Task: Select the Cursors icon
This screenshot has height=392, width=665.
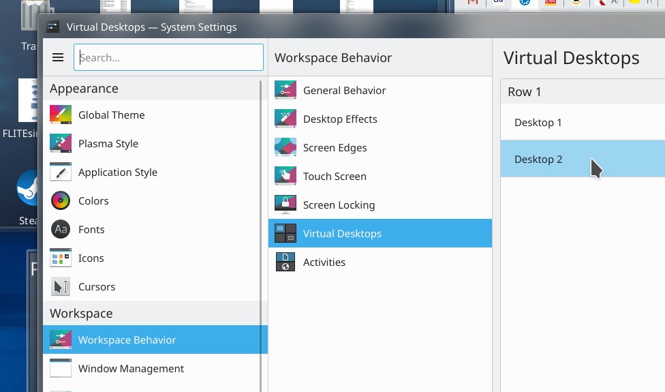Action: pos(61,286)
